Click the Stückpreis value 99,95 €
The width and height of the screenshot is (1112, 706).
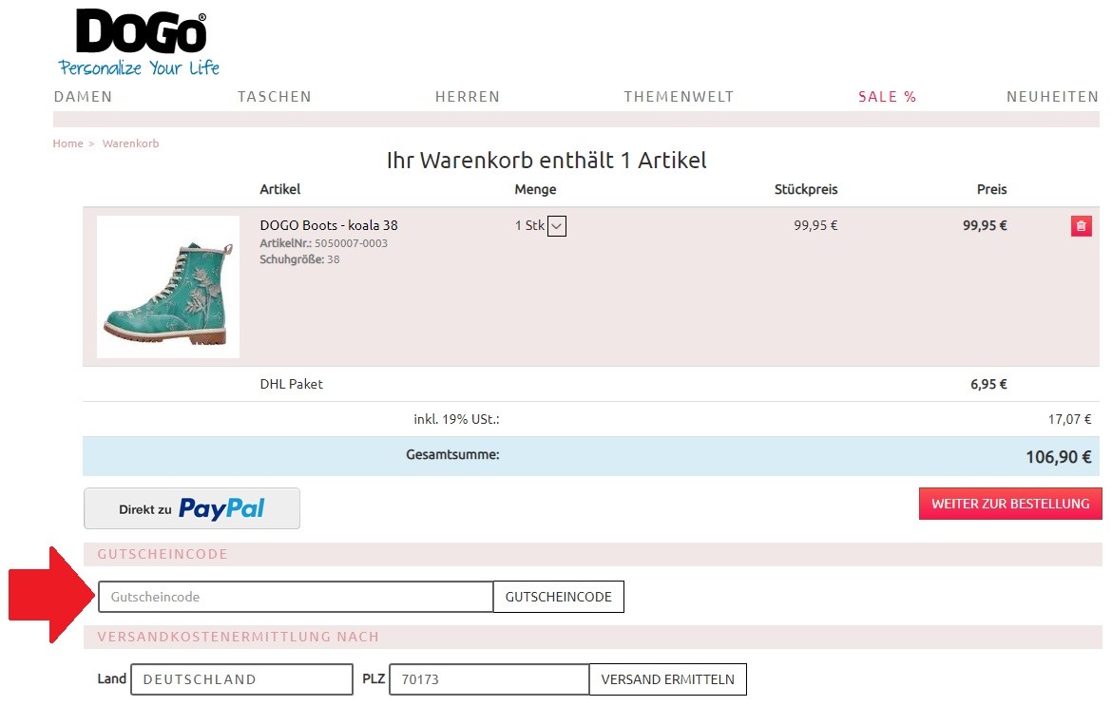click(815, 225)
